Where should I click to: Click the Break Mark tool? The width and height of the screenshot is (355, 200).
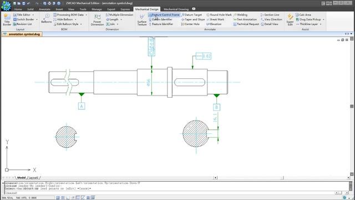tap(215, 19)
